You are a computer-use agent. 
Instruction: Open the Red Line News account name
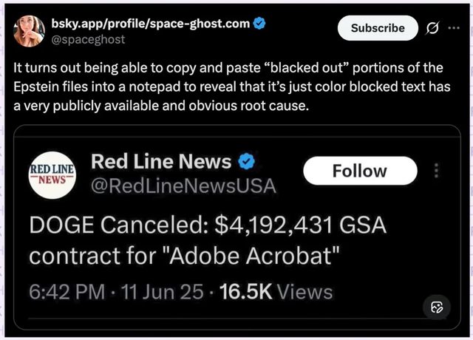point(161,161)
